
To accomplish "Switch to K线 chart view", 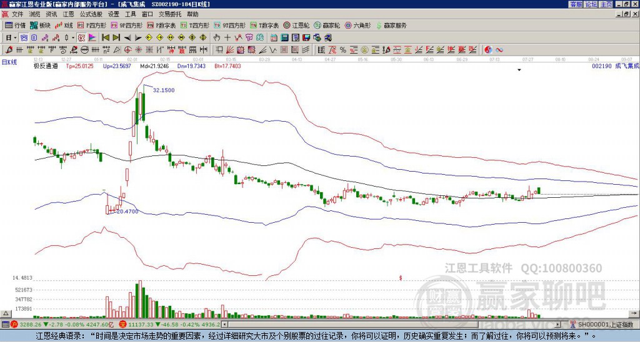I will click(x=64, y=25).
